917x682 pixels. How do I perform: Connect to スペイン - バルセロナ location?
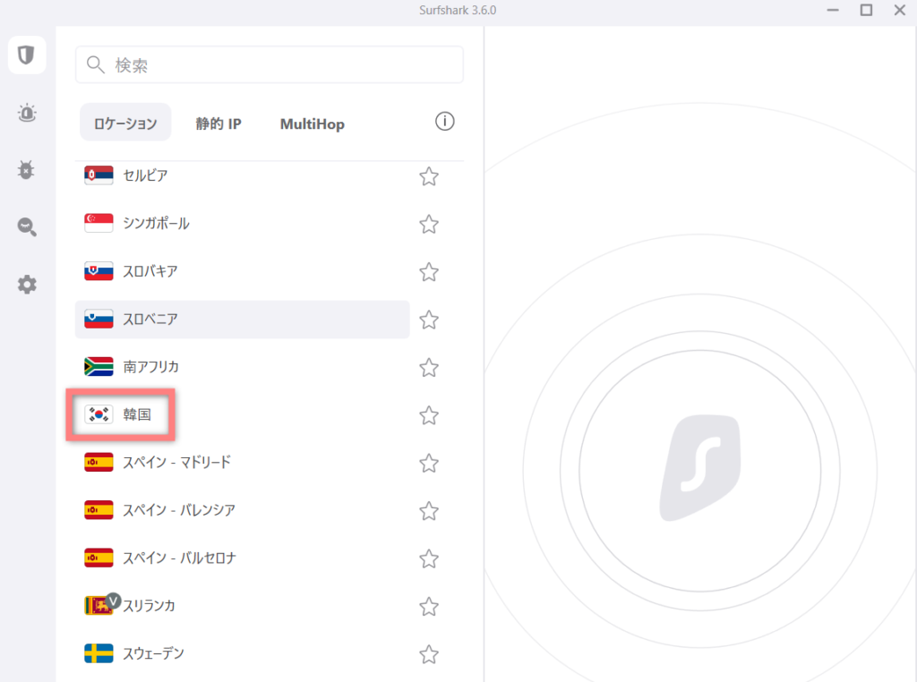tap(242, 558)
